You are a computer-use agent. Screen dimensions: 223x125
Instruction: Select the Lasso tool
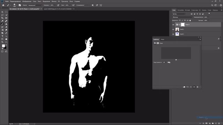point(2,15)
